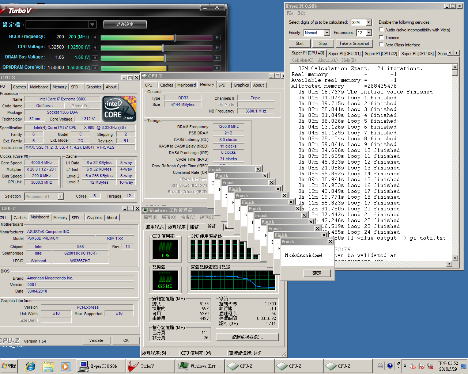Open the help icon in system tray
Screen dimensions: 468x374
coord(390,366)
